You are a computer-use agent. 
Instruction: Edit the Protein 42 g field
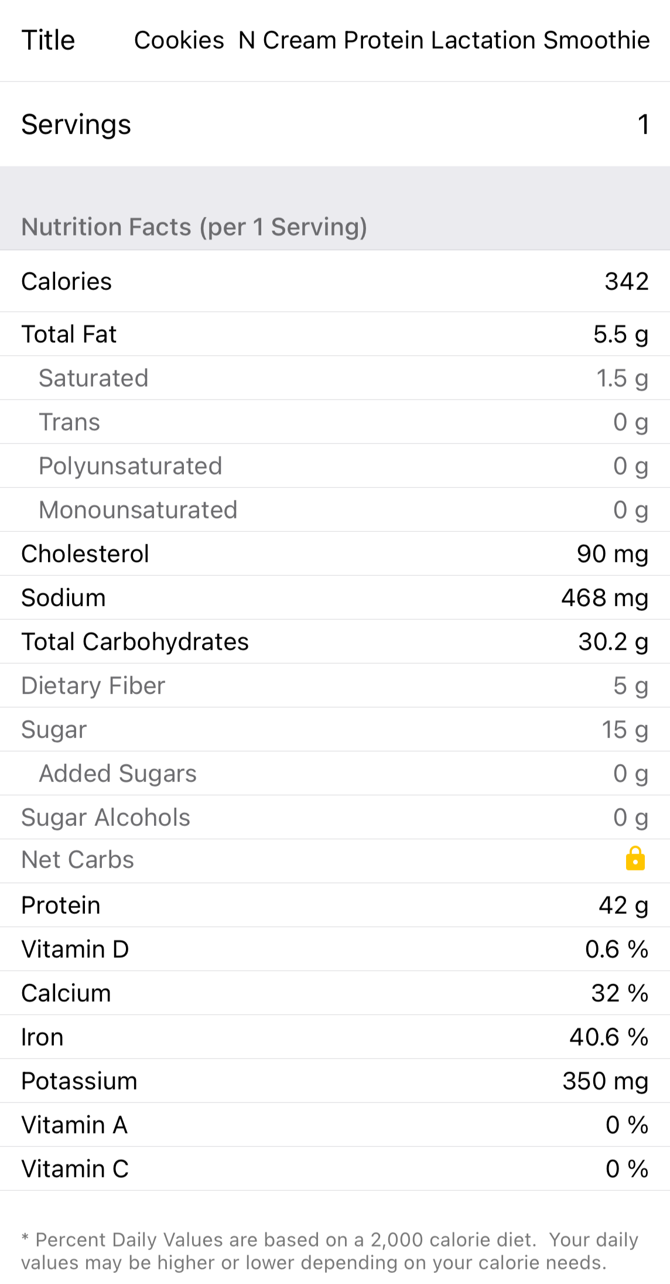pos(623,906)
